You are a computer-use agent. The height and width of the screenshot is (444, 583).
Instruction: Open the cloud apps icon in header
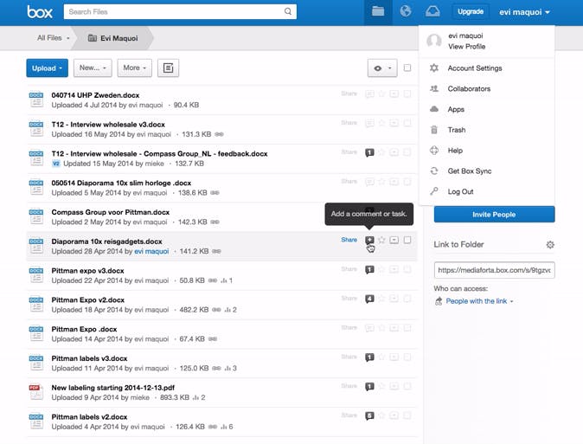coord(432,11)
